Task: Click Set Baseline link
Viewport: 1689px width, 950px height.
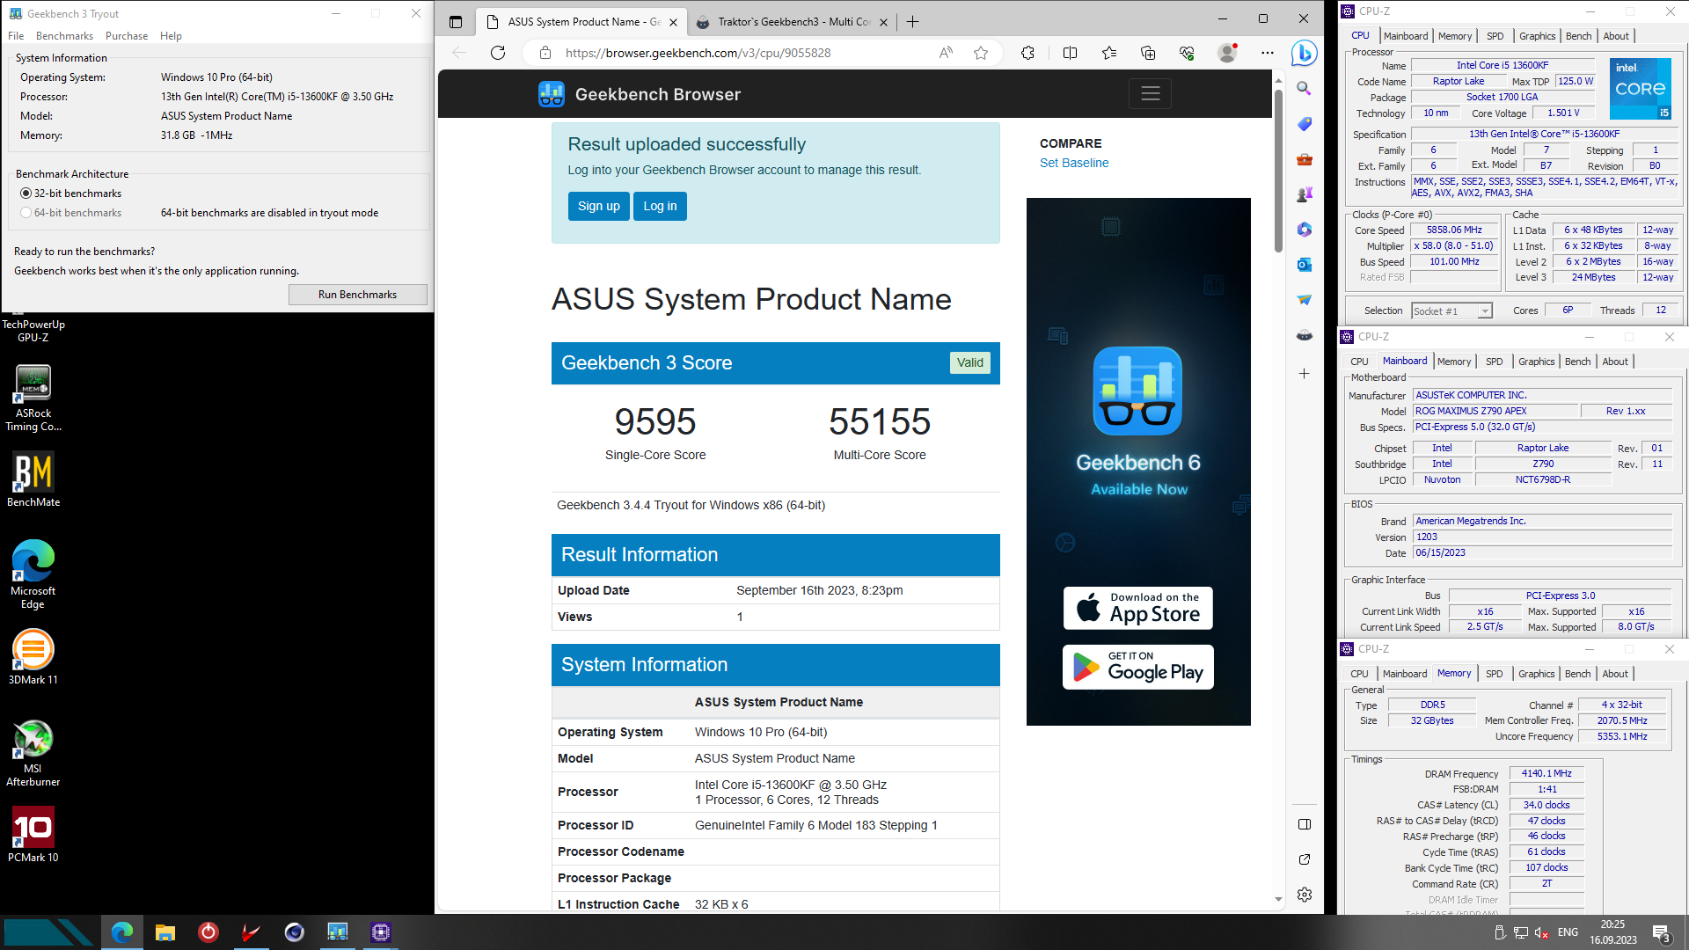Action: click(x=1074, y=163)
